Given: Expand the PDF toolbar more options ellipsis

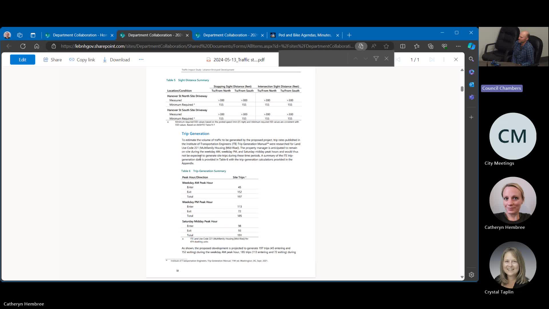Looking at the screenshot, I should pos(141,60).
